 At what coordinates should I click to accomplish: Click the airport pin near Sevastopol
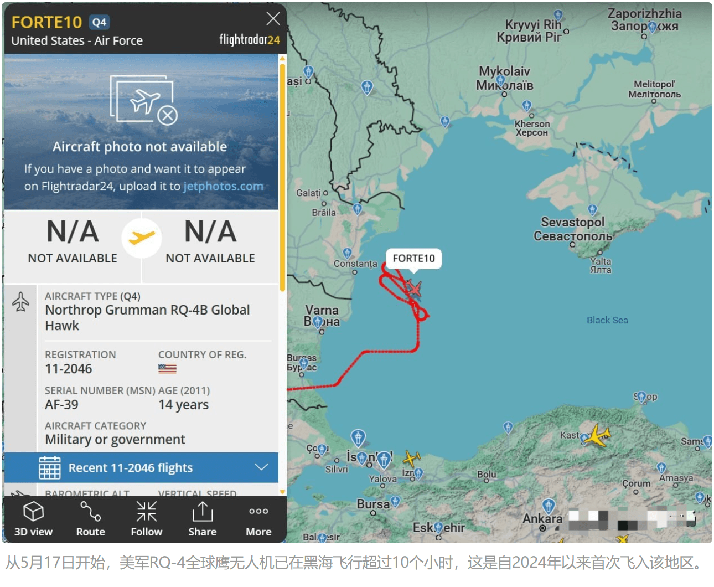593,210
